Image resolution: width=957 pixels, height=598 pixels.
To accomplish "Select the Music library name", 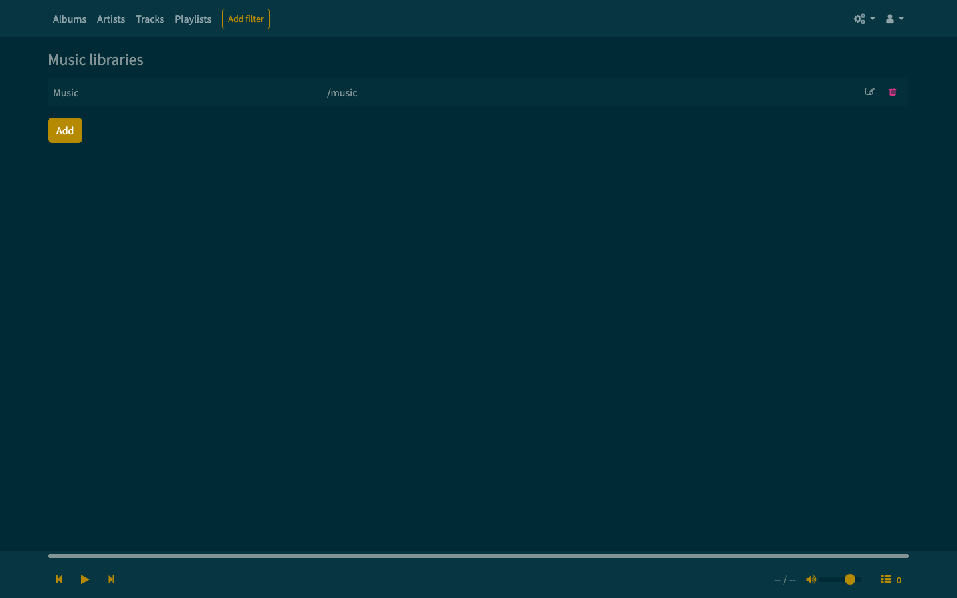I will pyautogui.click(x=66, y=93).
